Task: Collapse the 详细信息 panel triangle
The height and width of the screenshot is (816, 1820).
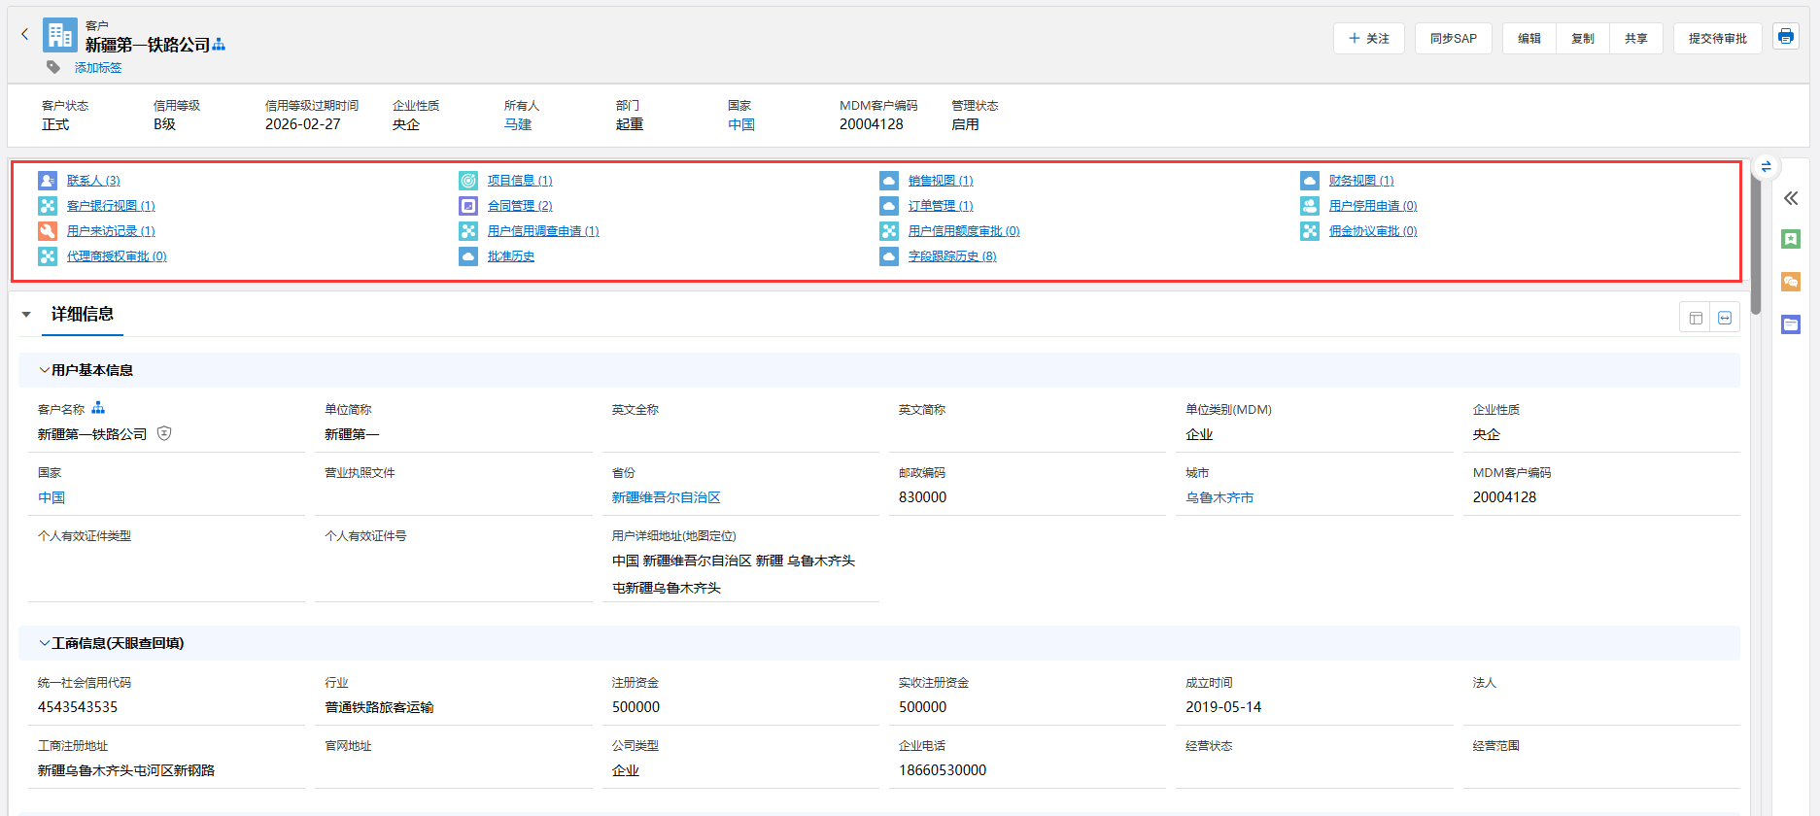Action: click(26, 315)
